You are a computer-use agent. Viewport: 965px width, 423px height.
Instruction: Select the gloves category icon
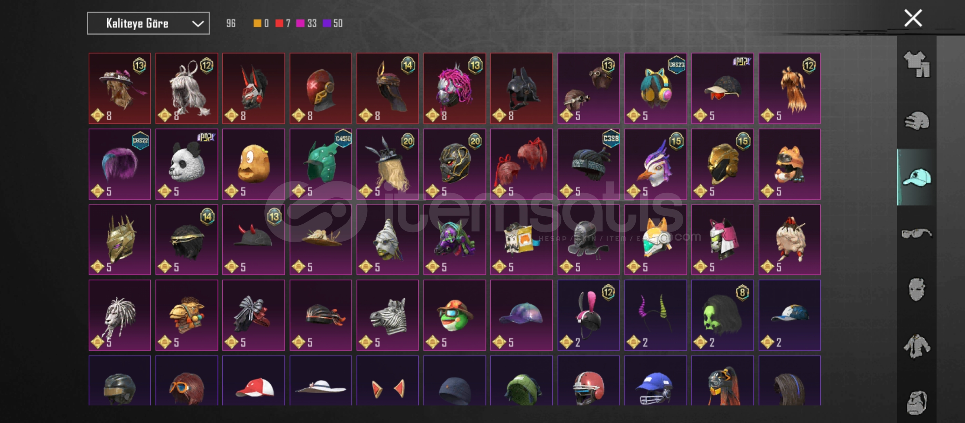tap(917, 121)
